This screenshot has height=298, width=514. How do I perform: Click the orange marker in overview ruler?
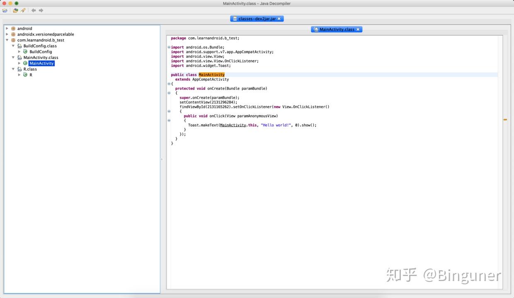point(505,120)
